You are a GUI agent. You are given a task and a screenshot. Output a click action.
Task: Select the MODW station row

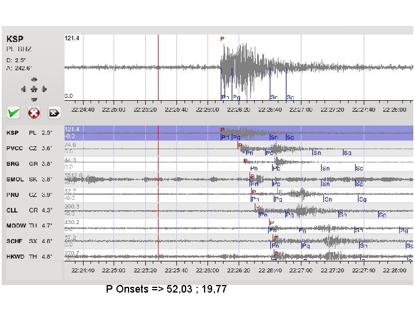point(210,226)
